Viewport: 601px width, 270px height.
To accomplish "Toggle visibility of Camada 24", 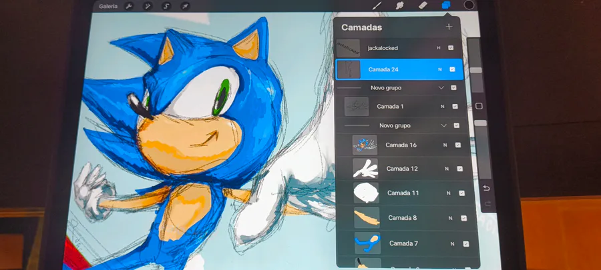I will 452,69.
